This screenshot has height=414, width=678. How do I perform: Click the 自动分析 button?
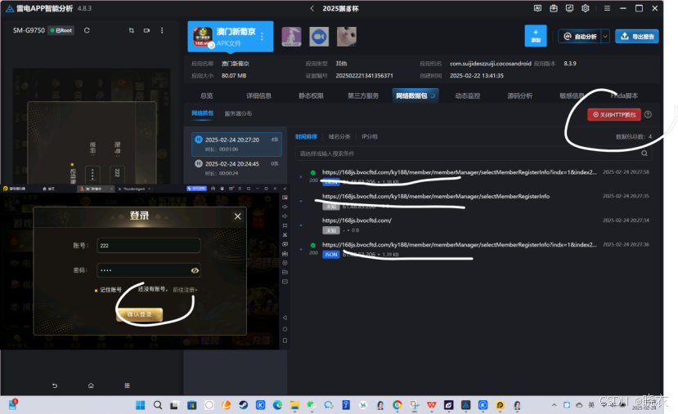point(580,36)
